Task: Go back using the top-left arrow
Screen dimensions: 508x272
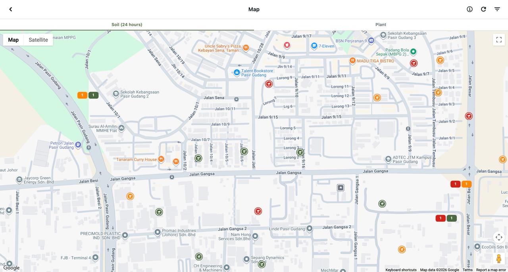Action: coord(11,9)
